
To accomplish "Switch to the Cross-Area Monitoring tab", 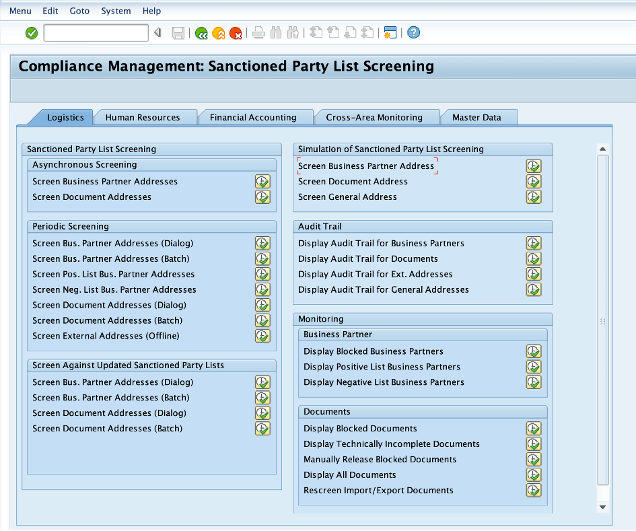I will click(x=374, y=117).
